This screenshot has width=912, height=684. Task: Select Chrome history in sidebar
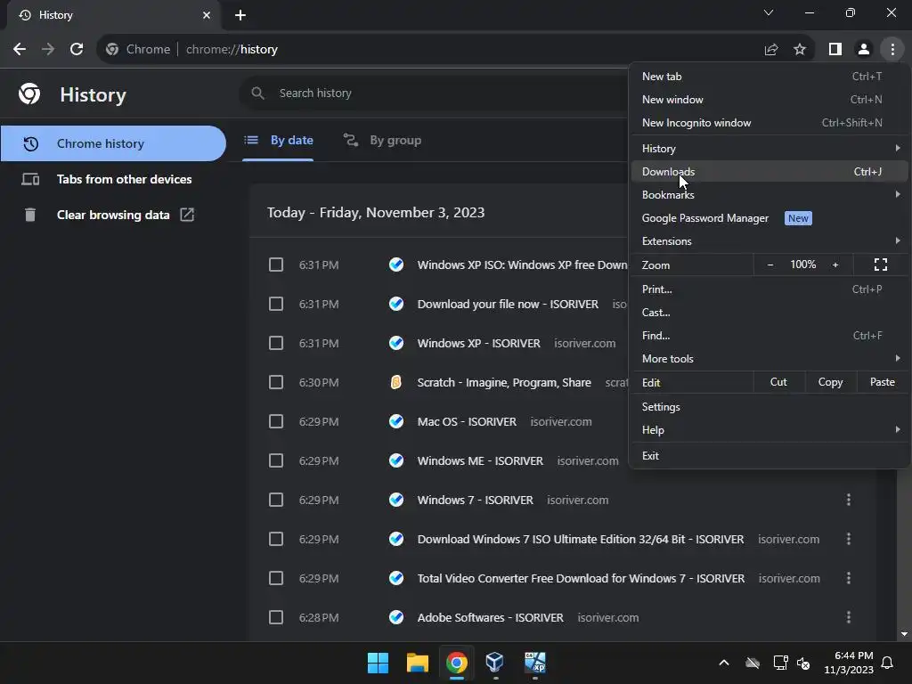(113, 143)
